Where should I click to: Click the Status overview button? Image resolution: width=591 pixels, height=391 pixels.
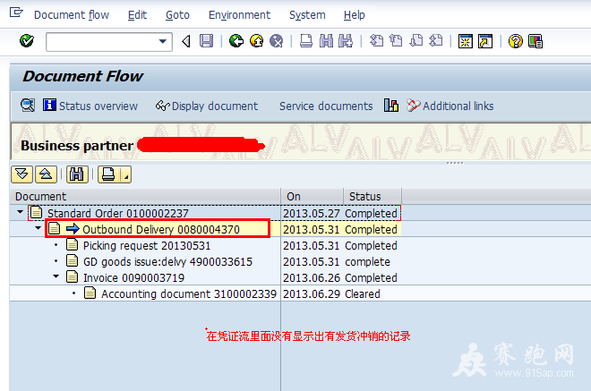point(90,106)
